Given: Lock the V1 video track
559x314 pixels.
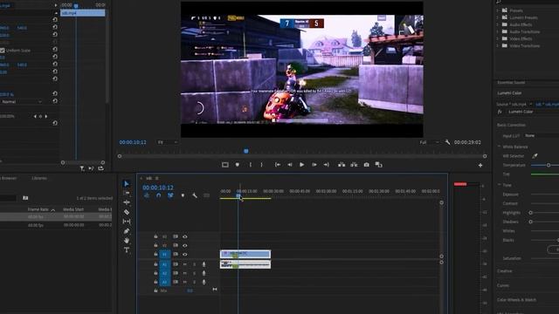Looking at the screenshot, I should [x=155, y=254].
